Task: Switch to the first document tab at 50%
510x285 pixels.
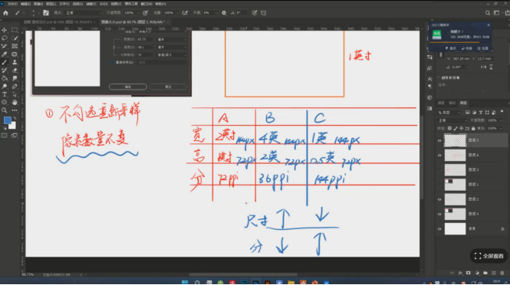Action: pyautogui.click(x=58, y=22)
